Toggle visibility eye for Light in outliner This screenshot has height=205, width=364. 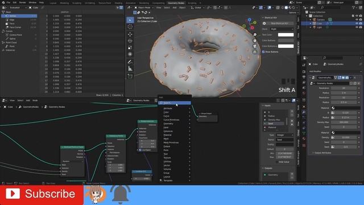click(357, 27)
